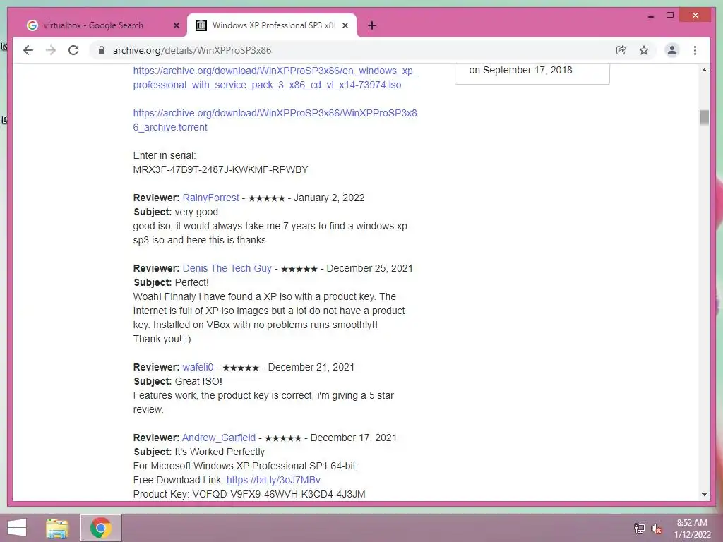Click the Chrome taskbar icon
The image size is (723, 542).
tap(101, 528)
